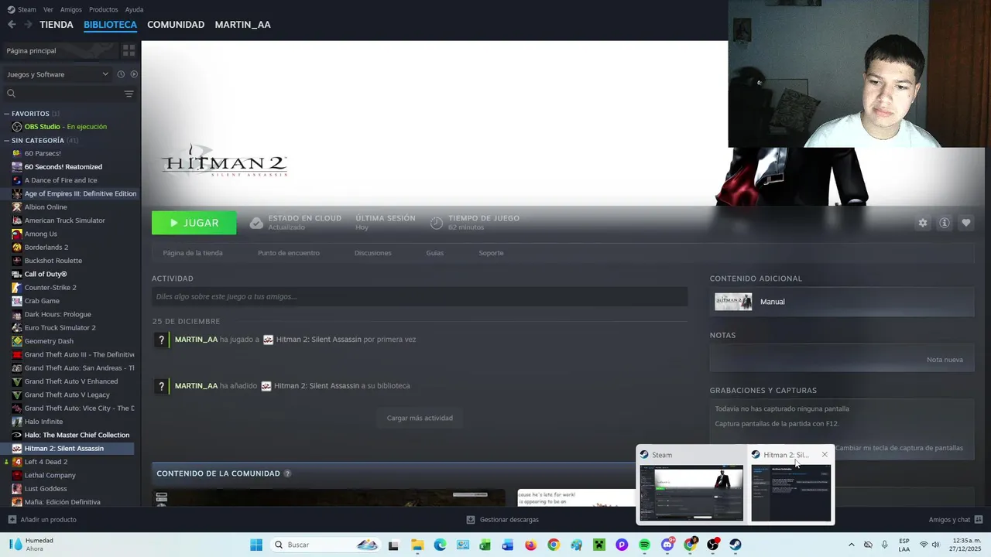Screen dimensions: 991x557
Task: Open the MARTIN_AA profile tab
Action: pyautogui.click(x=242, y=25)
